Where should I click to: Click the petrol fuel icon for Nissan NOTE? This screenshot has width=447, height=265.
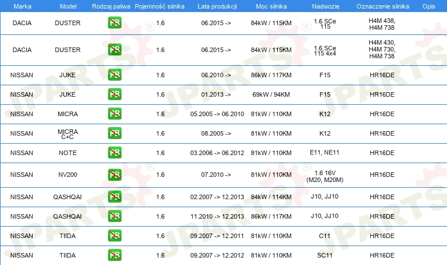coord(114,153)
